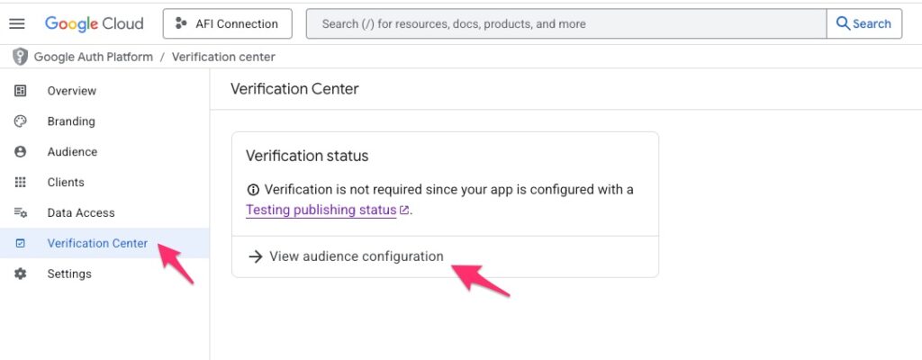This screenshot has width=922, height=360.
Task: Click the Verification Center checkmark icon
Action: [21, 244]
